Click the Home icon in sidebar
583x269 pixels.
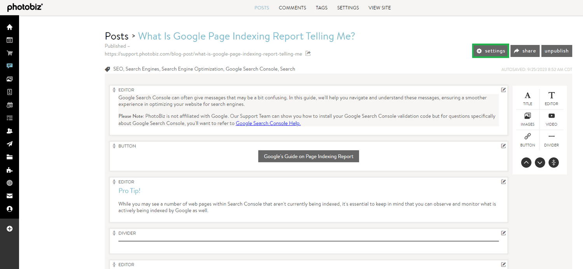(x=9, y=27)
